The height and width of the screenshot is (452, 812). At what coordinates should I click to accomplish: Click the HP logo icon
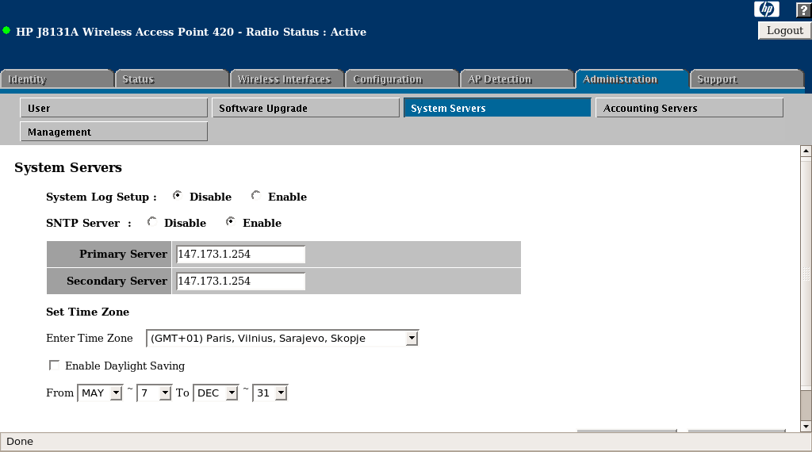pos(767,10)
